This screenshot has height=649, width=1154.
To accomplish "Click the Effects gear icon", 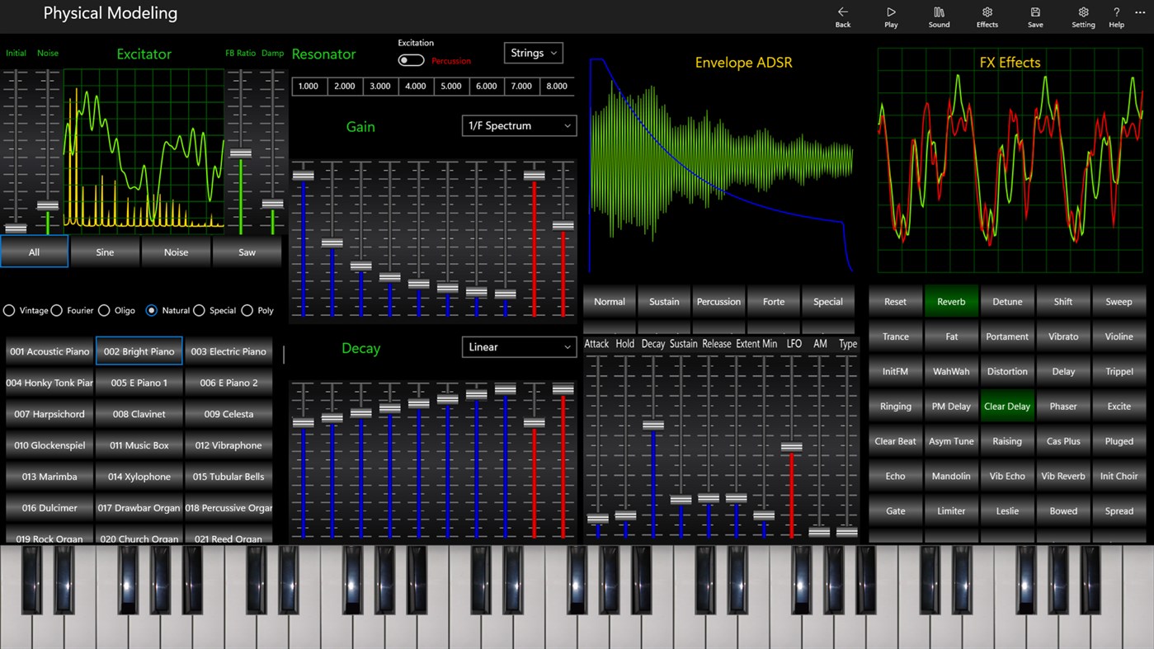I will (x=987, y=16).
